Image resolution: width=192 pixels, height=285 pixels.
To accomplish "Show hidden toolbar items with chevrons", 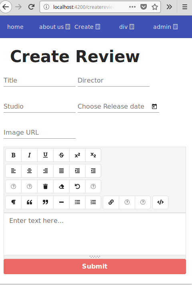I will tap(169, 7).
